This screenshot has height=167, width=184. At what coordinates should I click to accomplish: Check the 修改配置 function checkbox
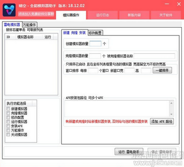point(8,117)
